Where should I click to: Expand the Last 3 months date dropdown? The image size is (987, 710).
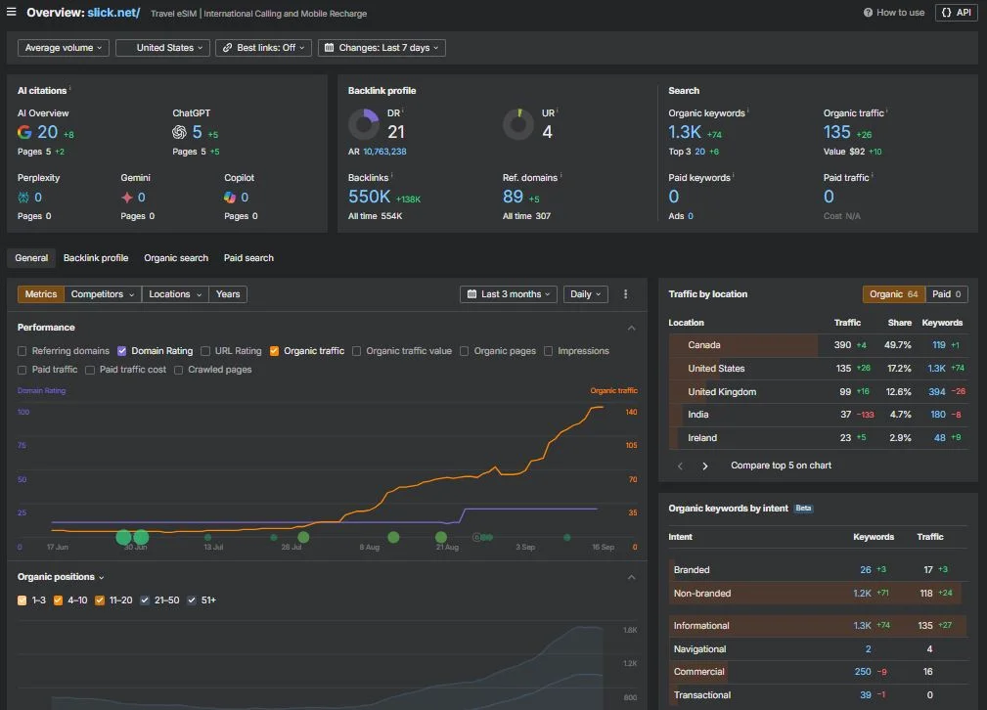[x=509, y=294]
